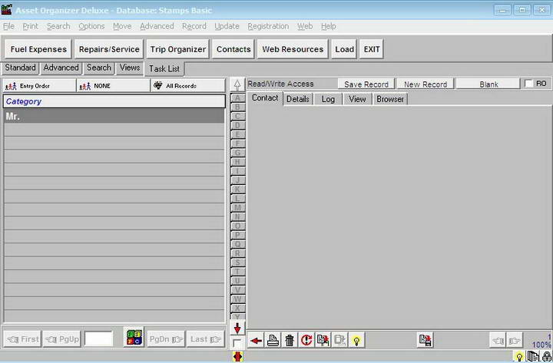Open the Web menu
Image resolution: width=553 pixels, height=363 pixels.
(305, 26)
